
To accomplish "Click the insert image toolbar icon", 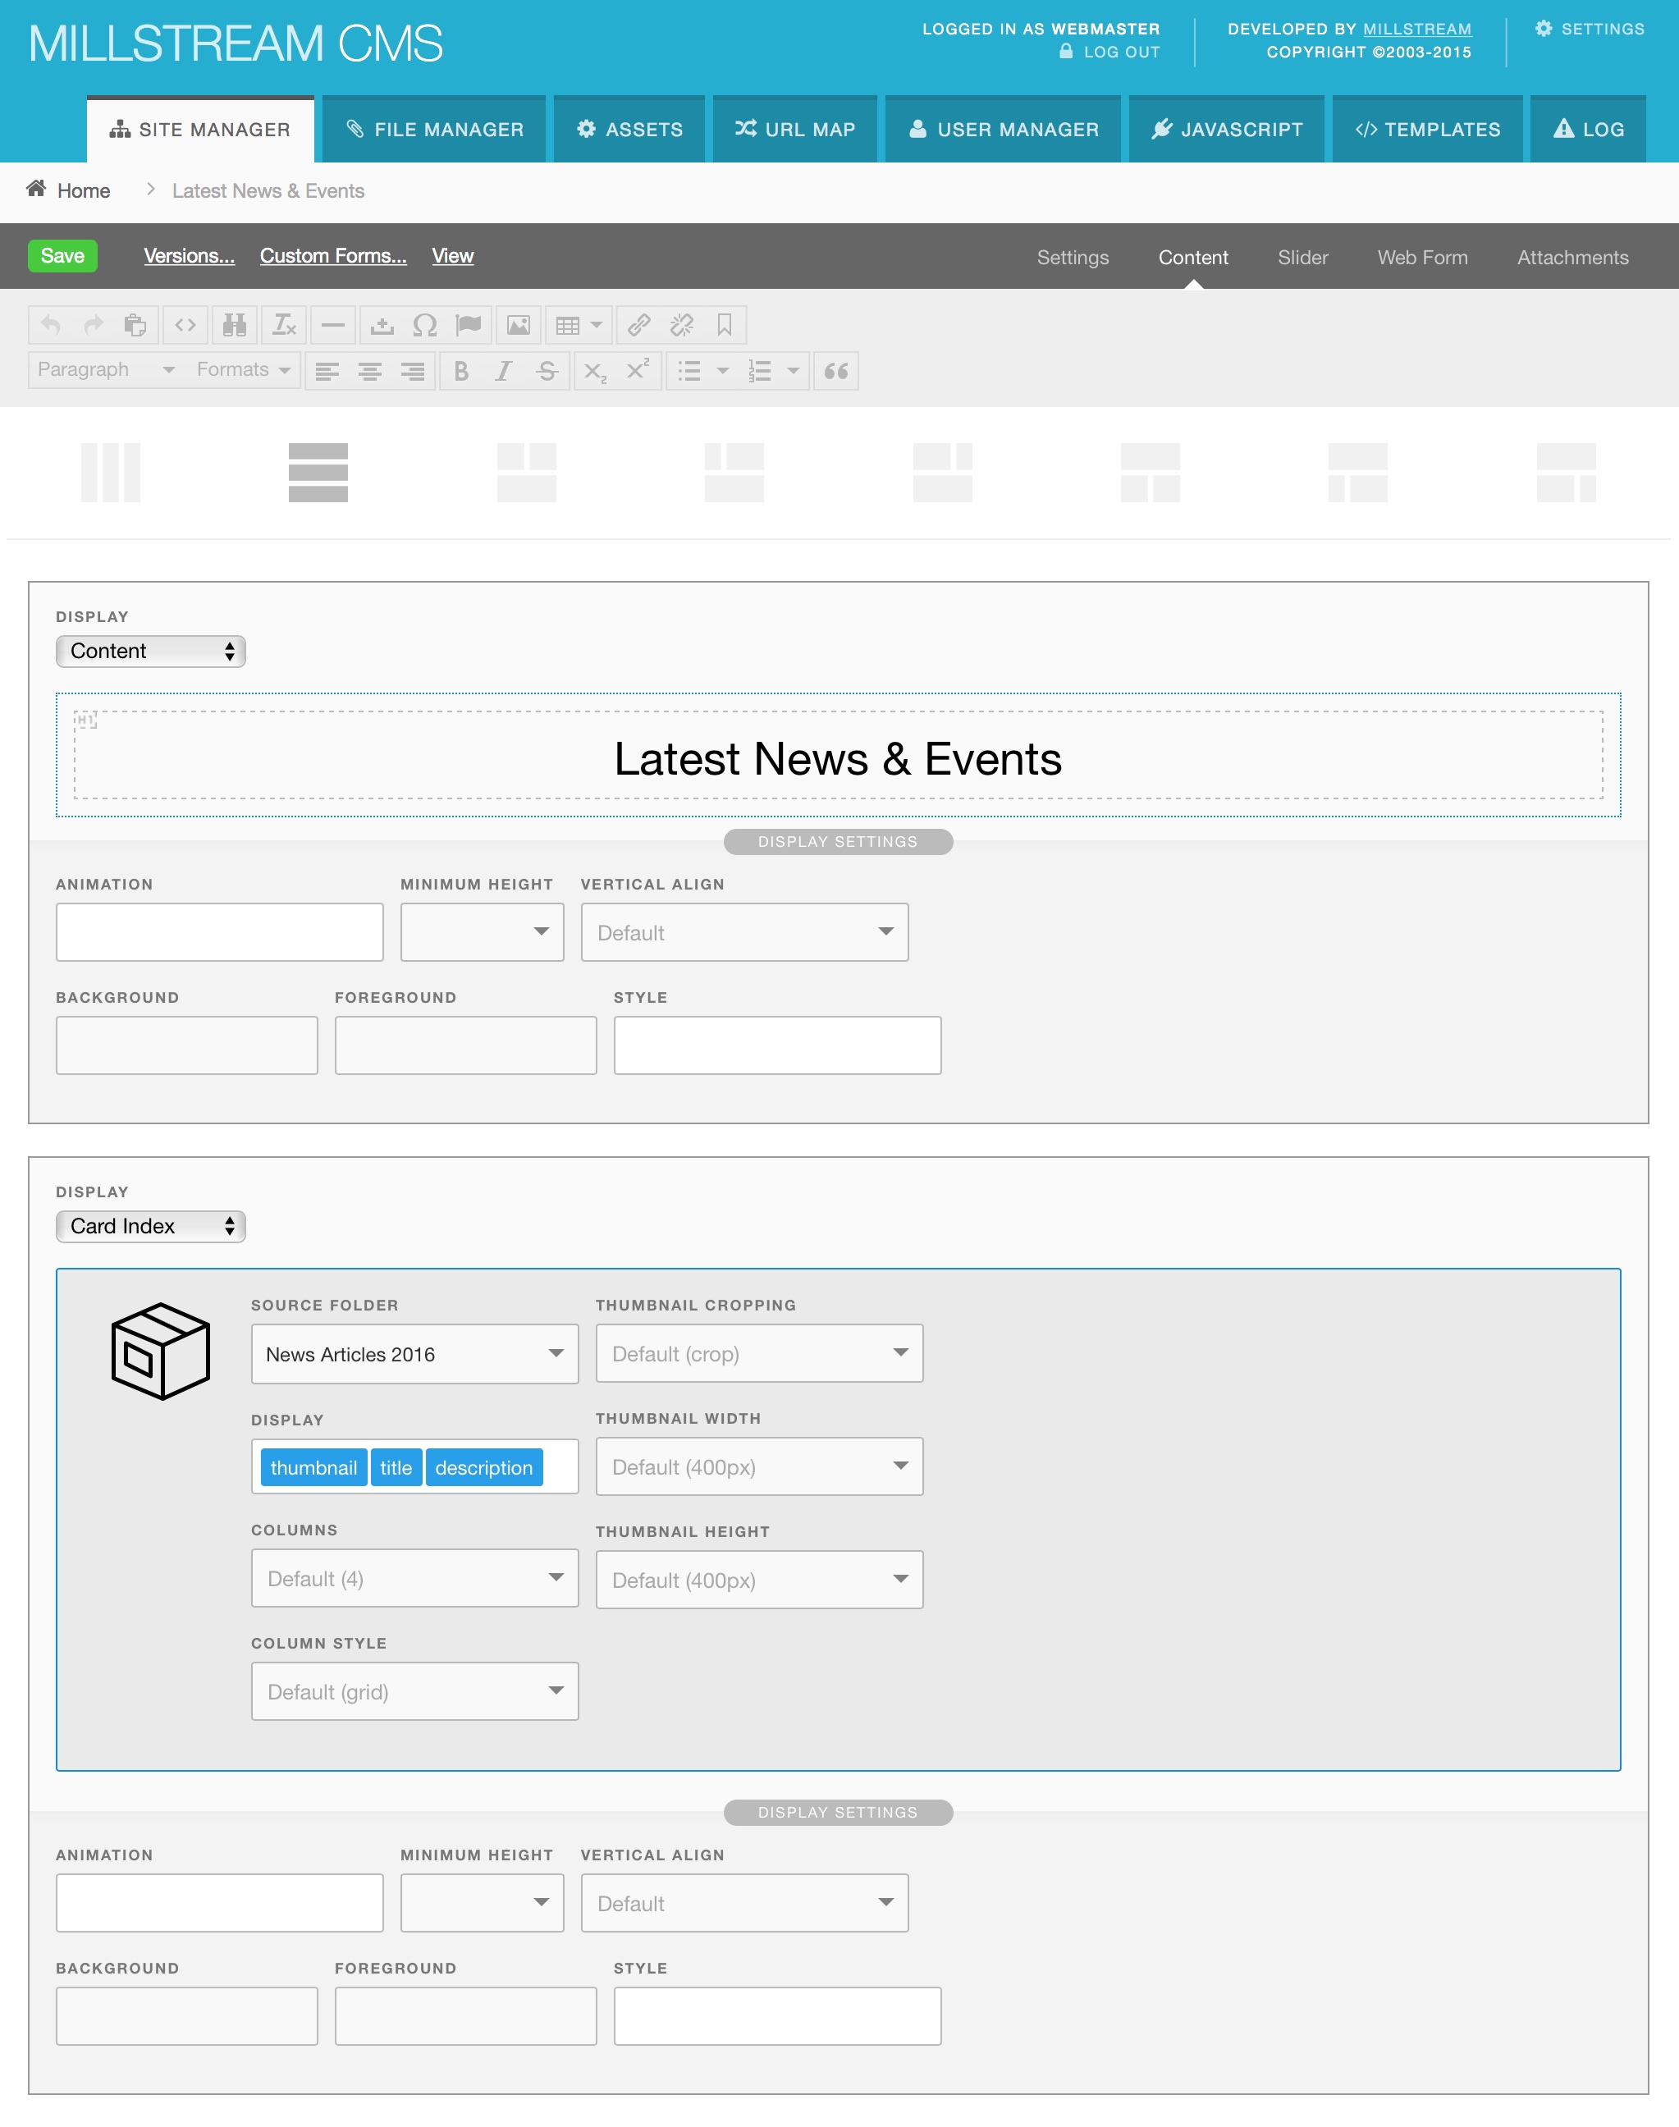I will point(518,325).
